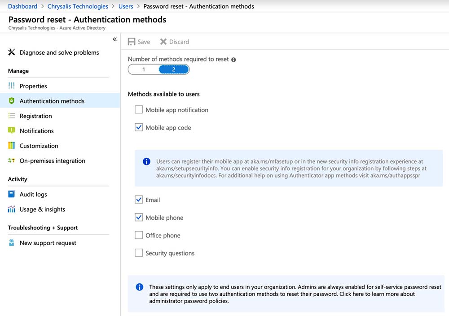Click info icon beside methods required to reset

coord(233,60)
